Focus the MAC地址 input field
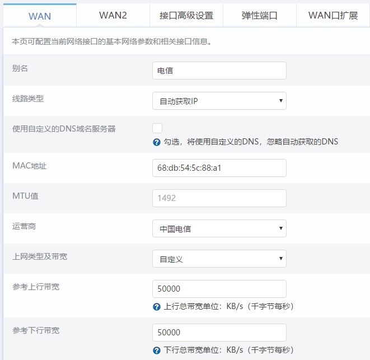This screenshot has width=370, height=360. click(219, 168)
